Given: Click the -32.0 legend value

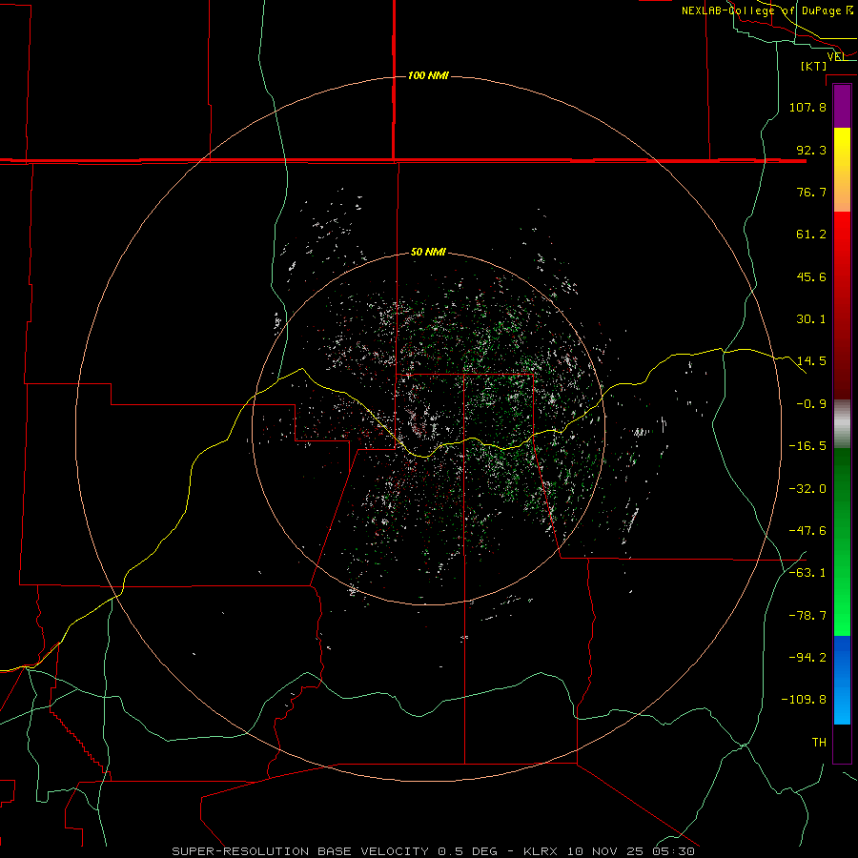Looking at the screenshot, I should tap(807, 489).
